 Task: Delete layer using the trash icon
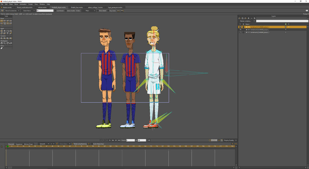(x=248, y=18)
